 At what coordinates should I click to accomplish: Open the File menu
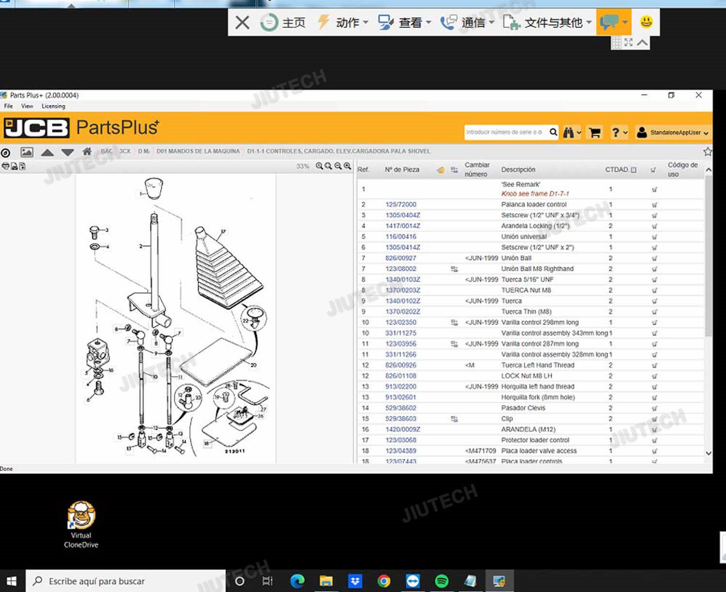pos(8,106)
